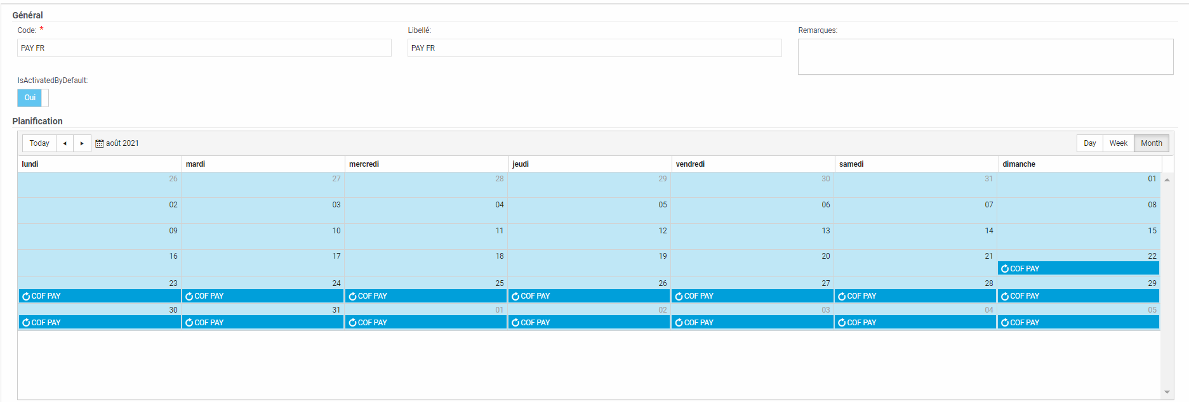Select the Month view button

[x=1151, y=143]
